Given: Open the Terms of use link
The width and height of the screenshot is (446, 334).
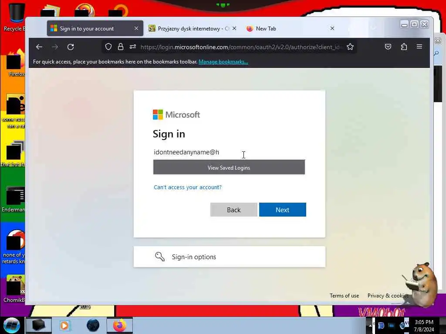Looking at the screenshot, I should click(x=344, y=296).
